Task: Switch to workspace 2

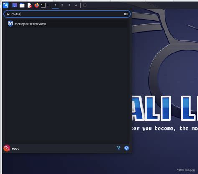Action: point(62,5)
